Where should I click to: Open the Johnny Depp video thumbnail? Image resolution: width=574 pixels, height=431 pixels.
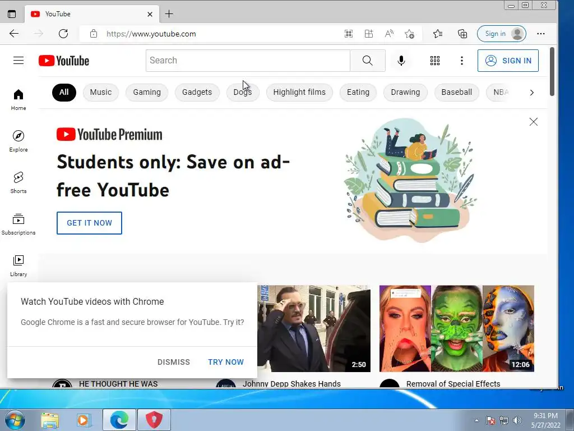point(314,328)
